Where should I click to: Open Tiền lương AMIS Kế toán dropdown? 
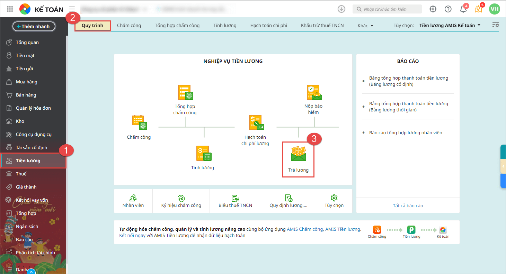(x=450, y=25)
